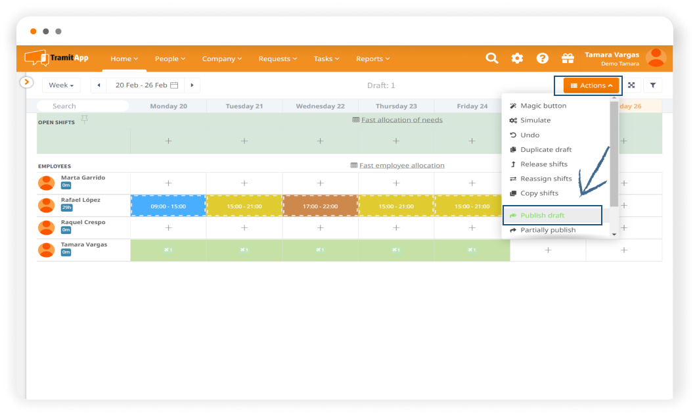The height and width of the screenshot is (416, 697).
Task: Click Magic button menu entry
Action: pos(543,106)
